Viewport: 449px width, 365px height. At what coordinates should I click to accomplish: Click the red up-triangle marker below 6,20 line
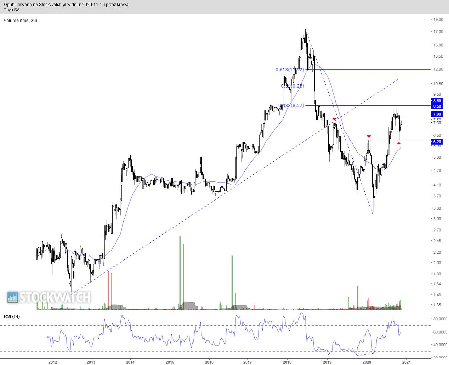(399, 143)
